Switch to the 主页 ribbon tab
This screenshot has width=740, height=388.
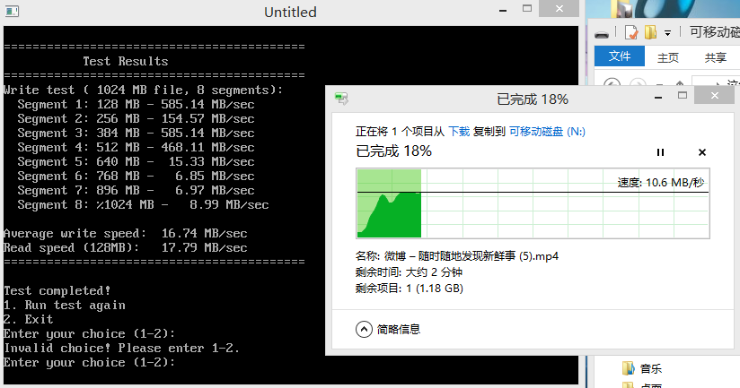click(x=667, y=57)
